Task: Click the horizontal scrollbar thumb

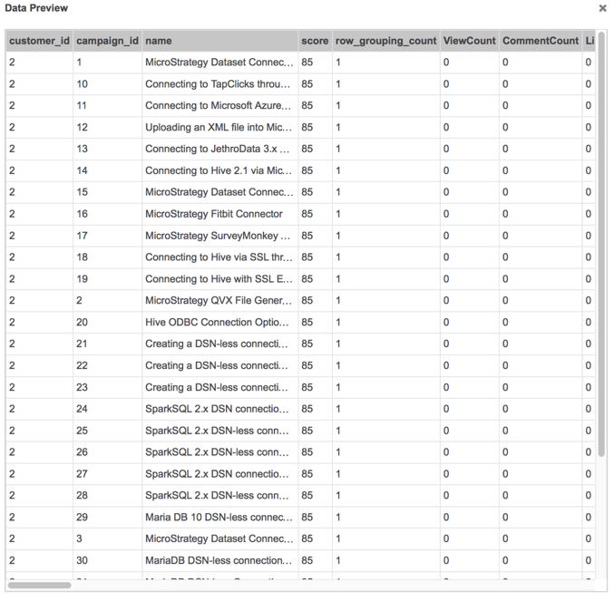Action: click(40, 586)
